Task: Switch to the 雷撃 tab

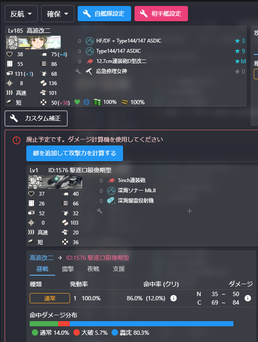Action: pyautogui.click(x=68, y=269)
